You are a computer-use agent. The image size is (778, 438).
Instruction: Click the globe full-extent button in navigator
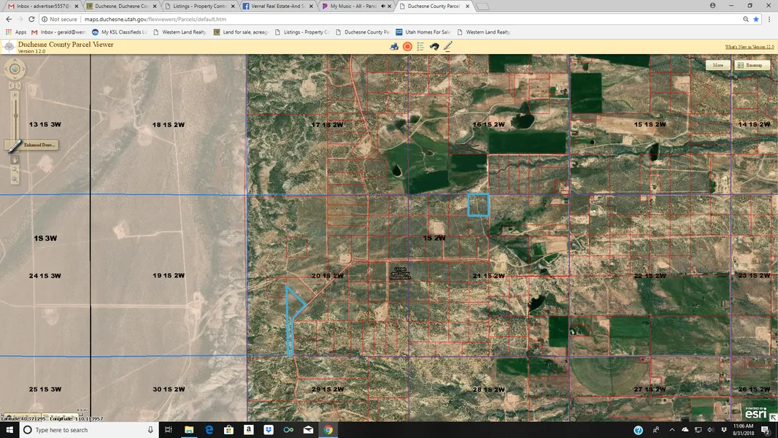pyautogui.click(x=15, y=70)
